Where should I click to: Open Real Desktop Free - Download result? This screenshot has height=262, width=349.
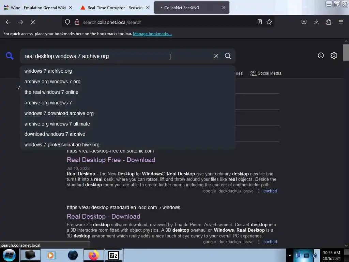pos(111,160)
